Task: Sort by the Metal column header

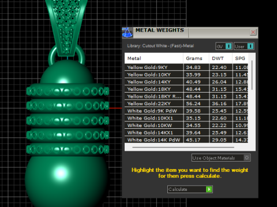Action: pyautogui.click(x=154, y=58)
